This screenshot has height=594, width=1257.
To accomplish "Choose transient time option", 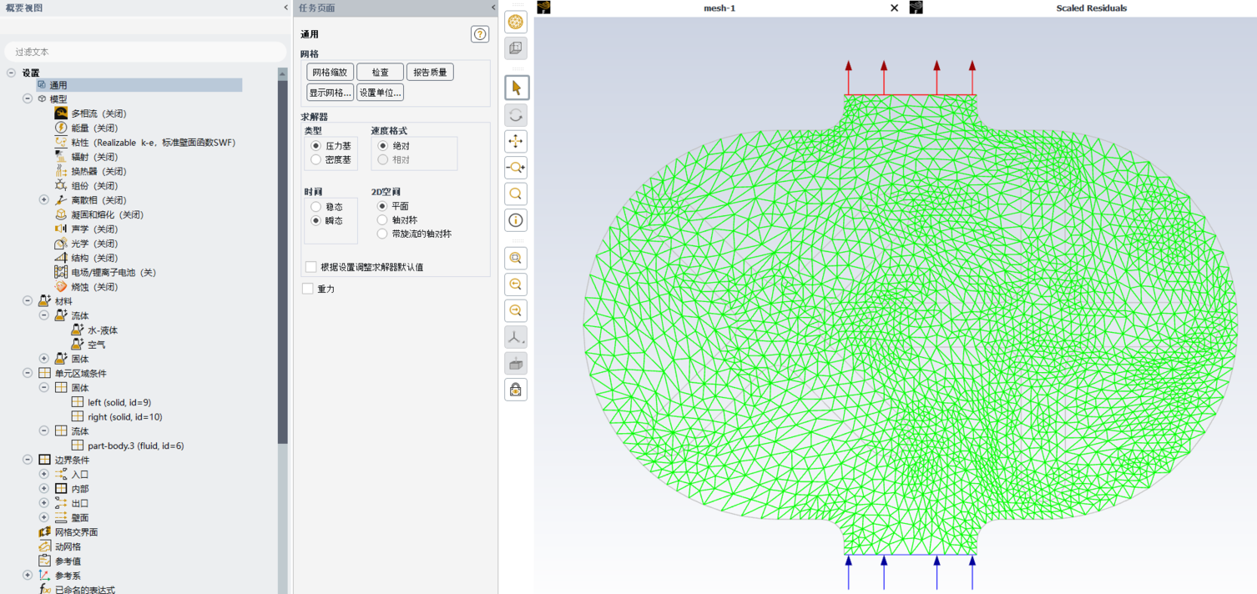I will tap(316, 221).
